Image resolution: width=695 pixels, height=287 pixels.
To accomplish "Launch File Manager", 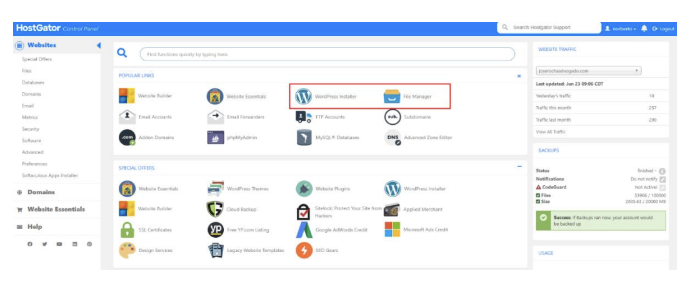I will pyautogui.click(x=392, y=97).
